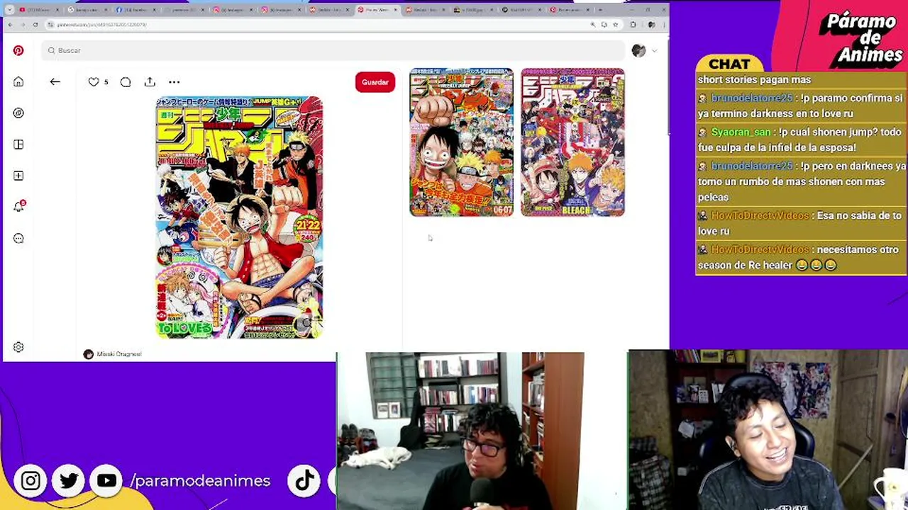Click the Buscar search field

333,50
